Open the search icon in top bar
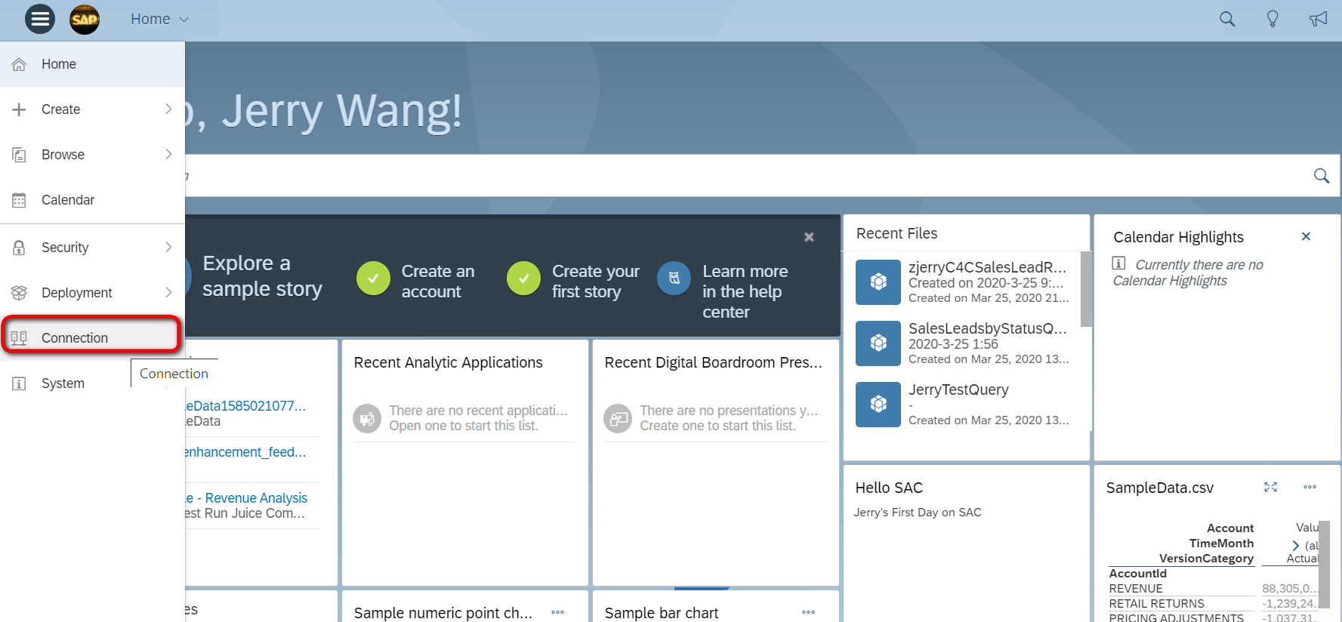1342x622 pixels. (x=1227, y=19)
